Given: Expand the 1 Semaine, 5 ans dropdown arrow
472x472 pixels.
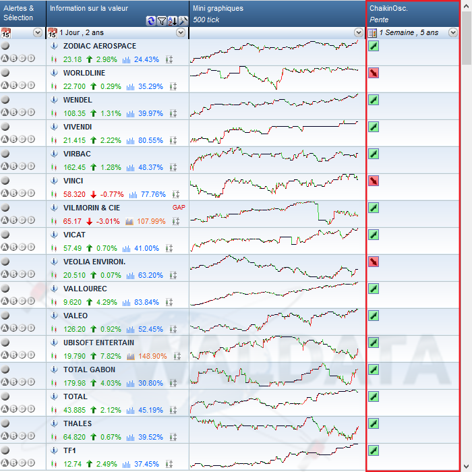Looking at the screenshot, I should [453, 32].
